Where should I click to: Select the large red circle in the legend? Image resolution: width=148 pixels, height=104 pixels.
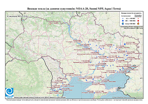point(138,21)
